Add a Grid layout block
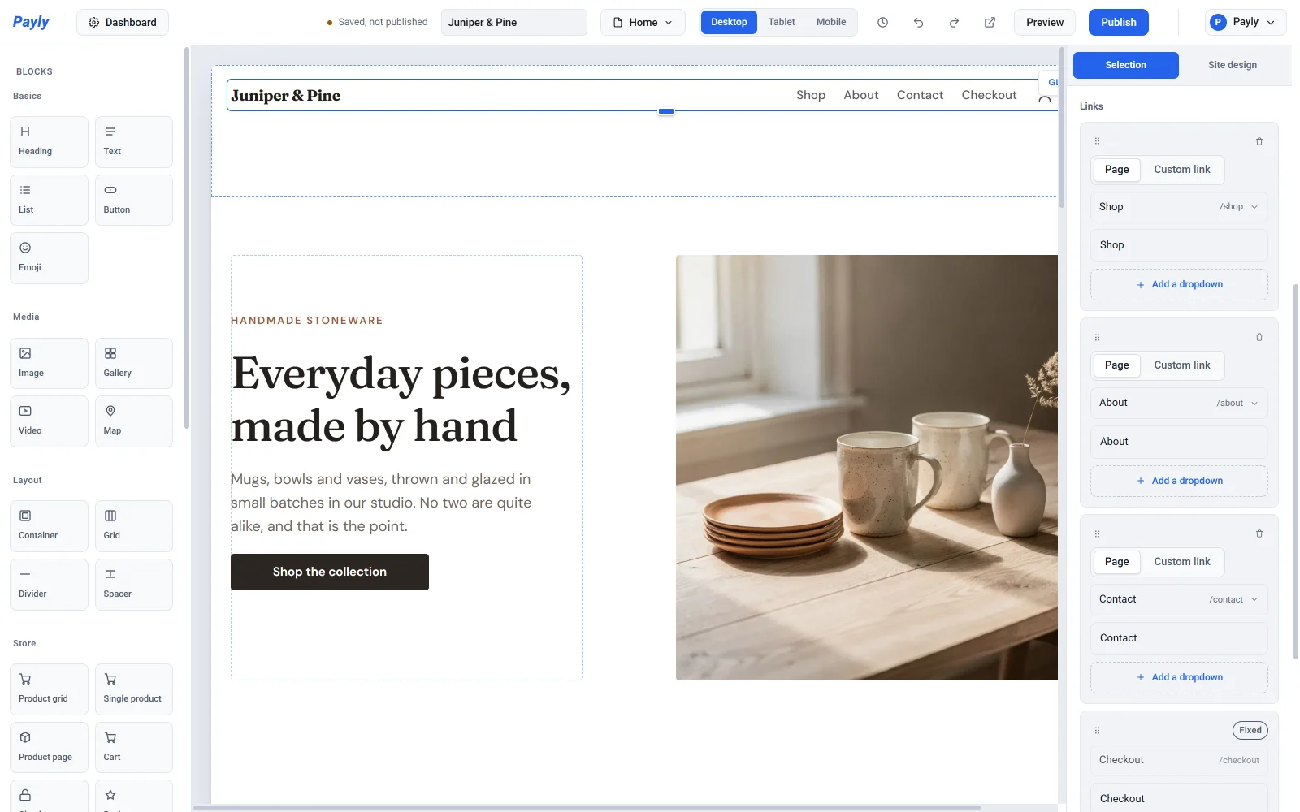The image size is (1300, 812). pos(134,526)
